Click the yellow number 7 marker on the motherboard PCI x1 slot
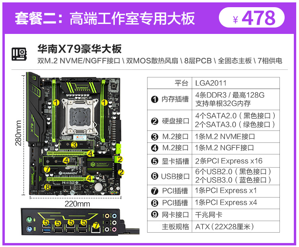This screenshot has width=299, height=247. [47, 169]
